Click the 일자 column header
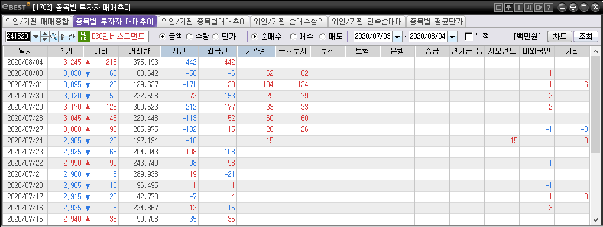 click(x=26, y=51)
